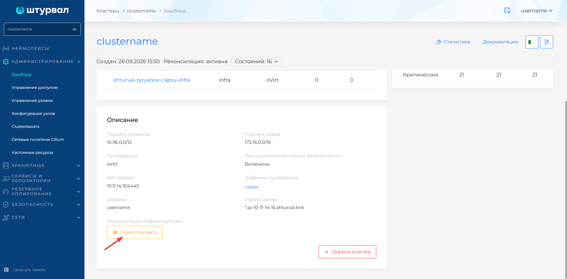
Task: Click the Сервисы и репозитории icon
Action: (6, 178)
